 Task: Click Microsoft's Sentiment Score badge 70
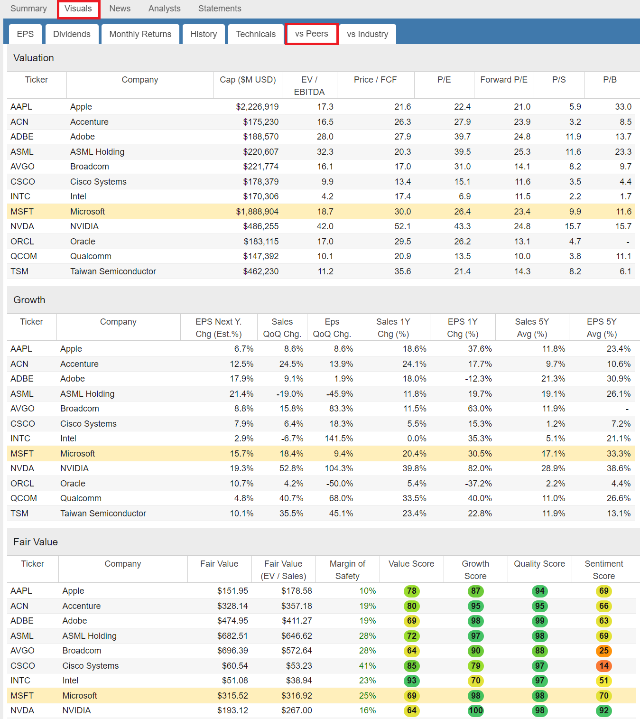point(604,696)
